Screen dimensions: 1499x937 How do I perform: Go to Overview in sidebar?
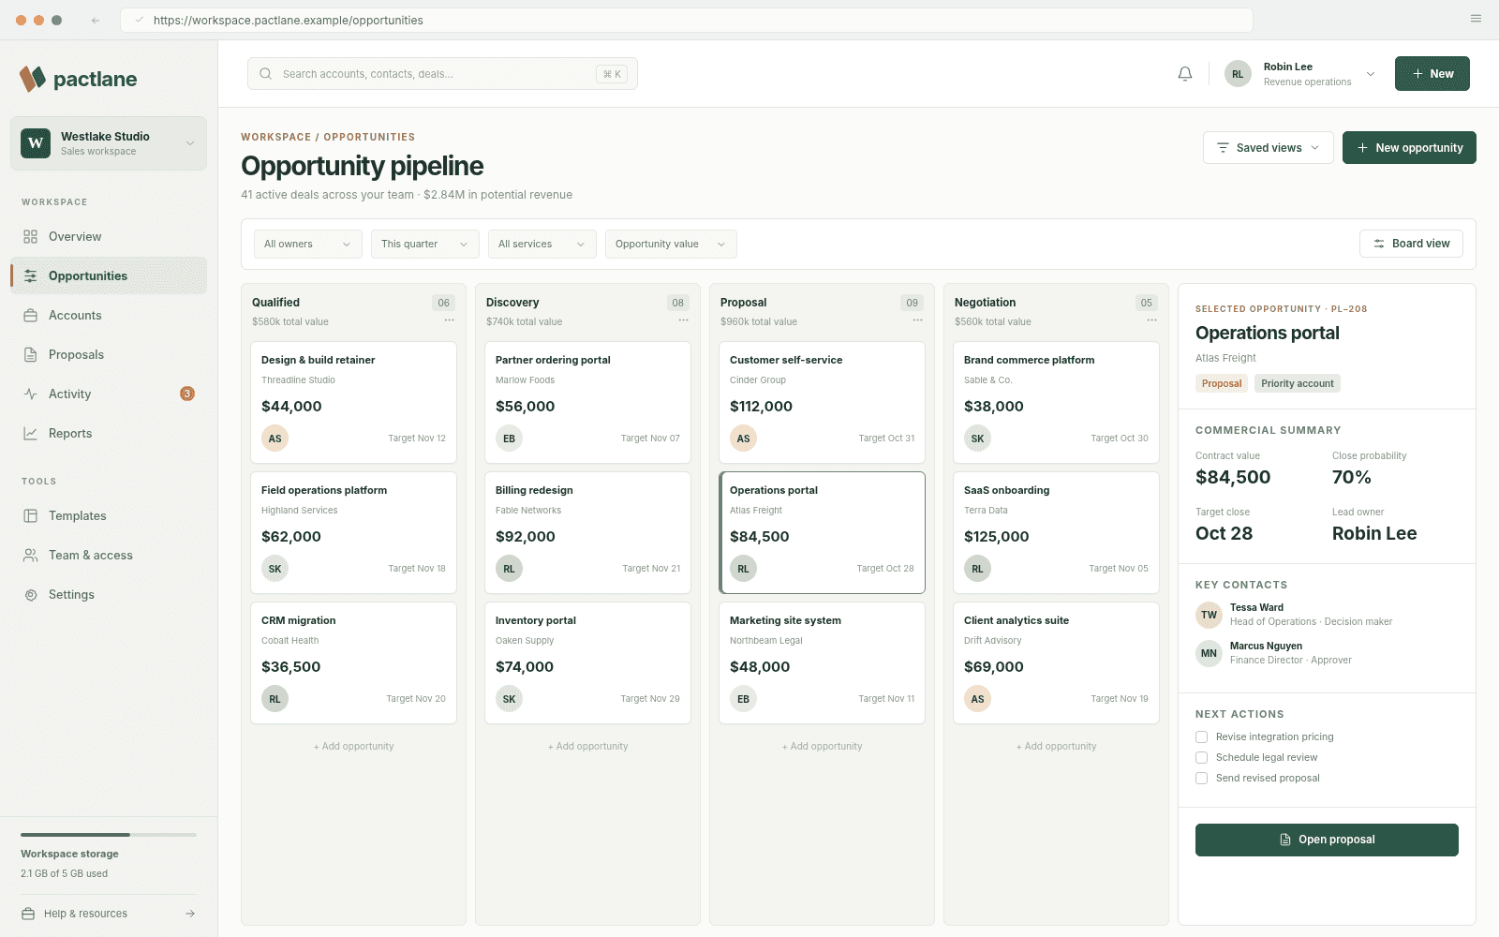109,236
